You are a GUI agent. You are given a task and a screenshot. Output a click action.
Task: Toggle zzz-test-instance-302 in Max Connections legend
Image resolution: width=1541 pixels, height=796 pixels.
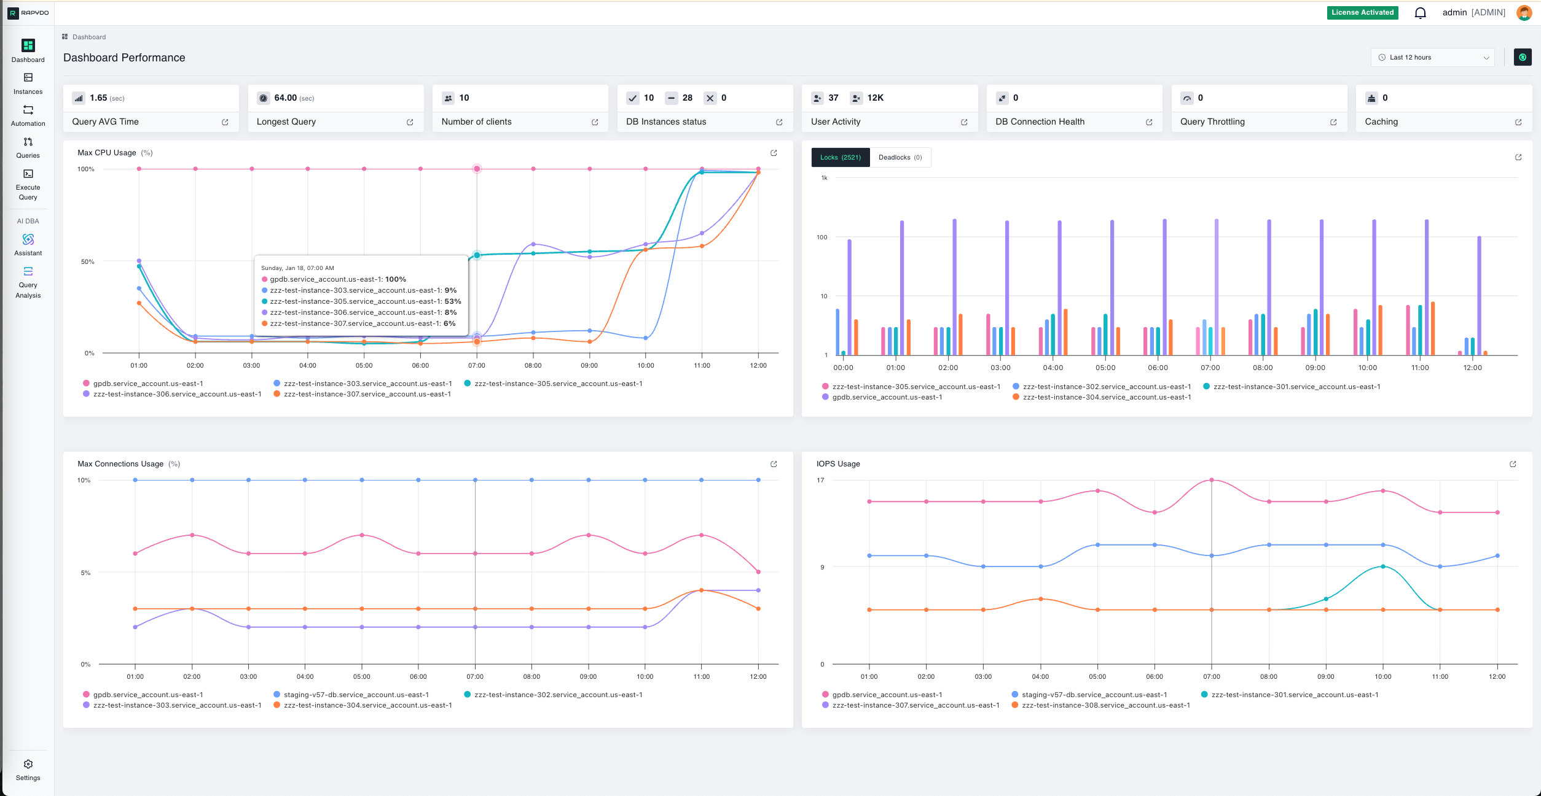pyautogui.click(x=558, y=695)
